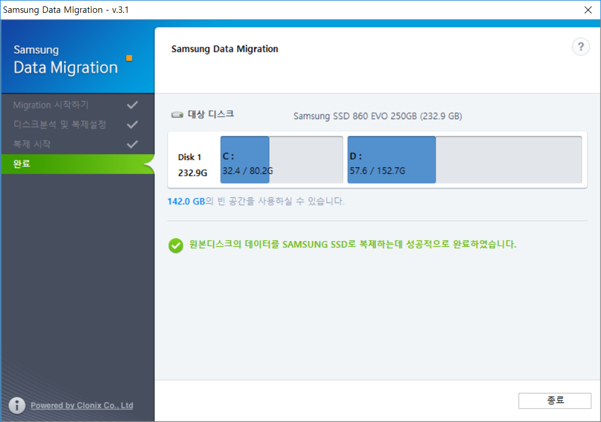
Task: Click the 57.6 / 152.7G value
Action: (x=377, y=171)
